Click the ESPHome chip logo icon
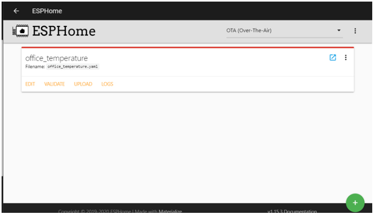This screenshot has height=216, width=377. coord(21,31)
